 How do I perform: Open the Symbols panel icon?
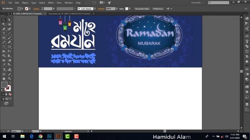point(247,61)
